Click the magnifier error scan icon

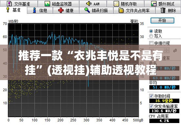[87, 10]
